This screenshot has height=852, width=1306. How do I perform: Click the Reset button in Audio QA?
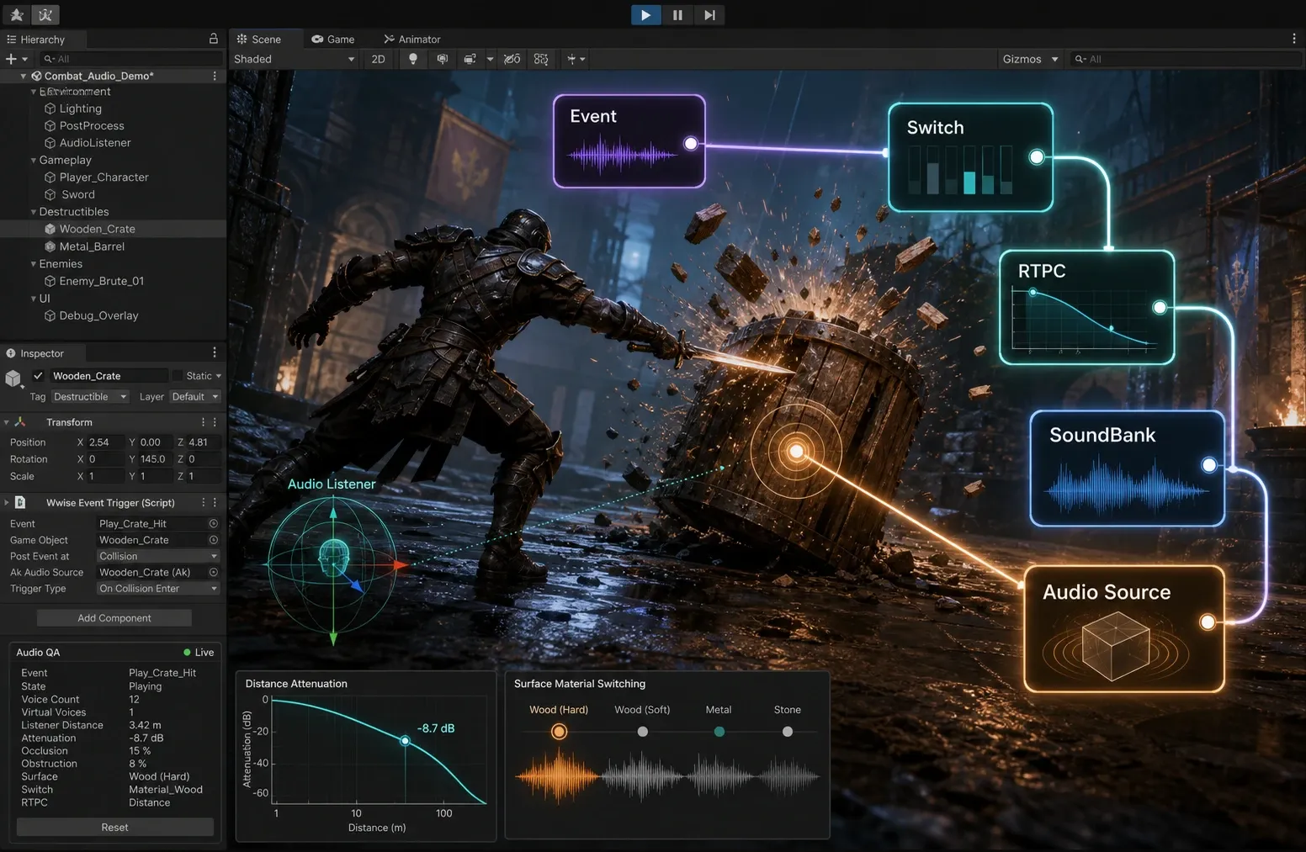click(x=115, y=828)
